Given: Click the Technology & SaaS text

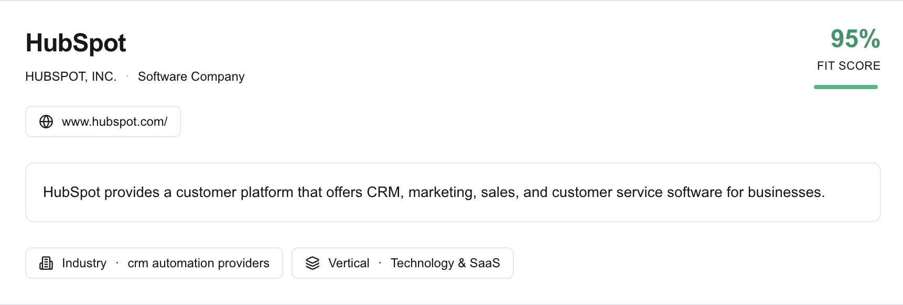Looking at the screenshot, I should pyautogui.click(x=445, y=263).
